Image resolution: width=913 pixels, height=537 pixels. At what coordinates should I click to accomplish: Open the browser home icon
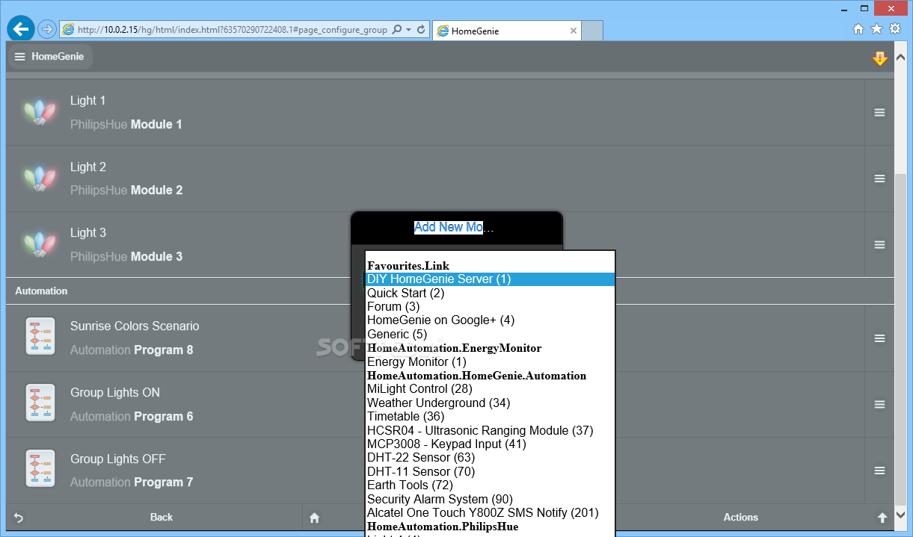[858, 29]
